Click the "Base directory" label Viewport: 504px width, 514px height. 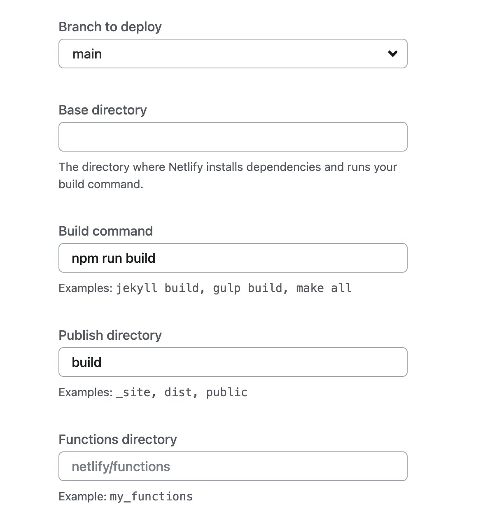pyautogui.click(x=103, y=110)
